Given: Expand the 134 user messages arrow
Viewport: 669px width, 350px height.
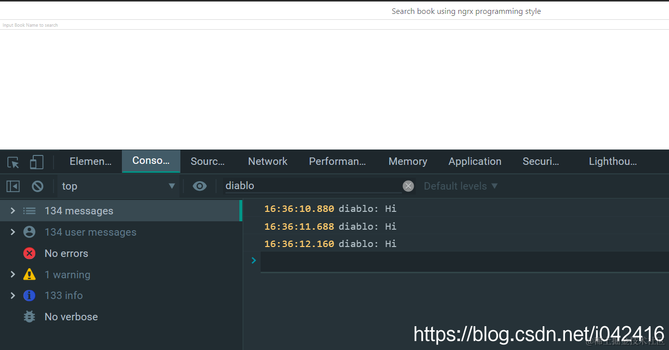Looking at the screenshot, I should (x=13, y=232).
